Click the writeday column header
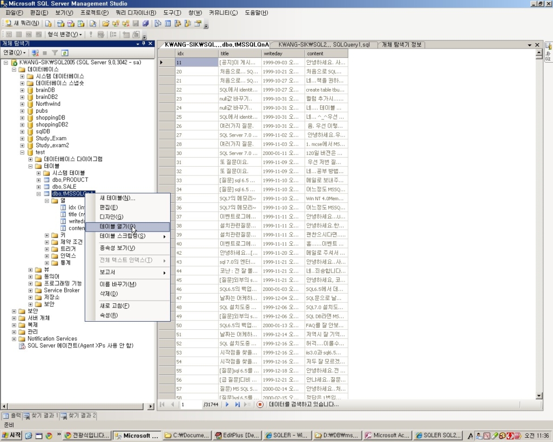 (283, 53)
